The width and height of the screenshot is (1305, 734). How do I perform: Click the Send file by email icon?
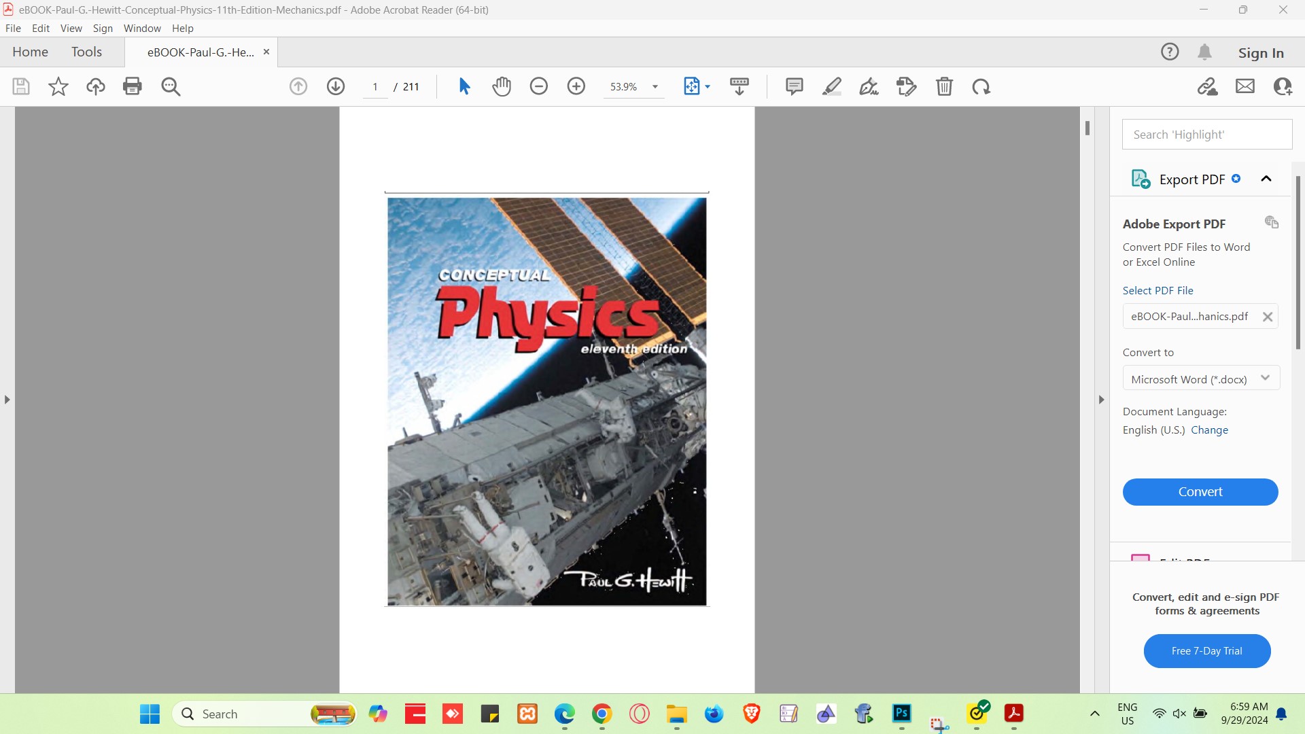[1245, 86]
